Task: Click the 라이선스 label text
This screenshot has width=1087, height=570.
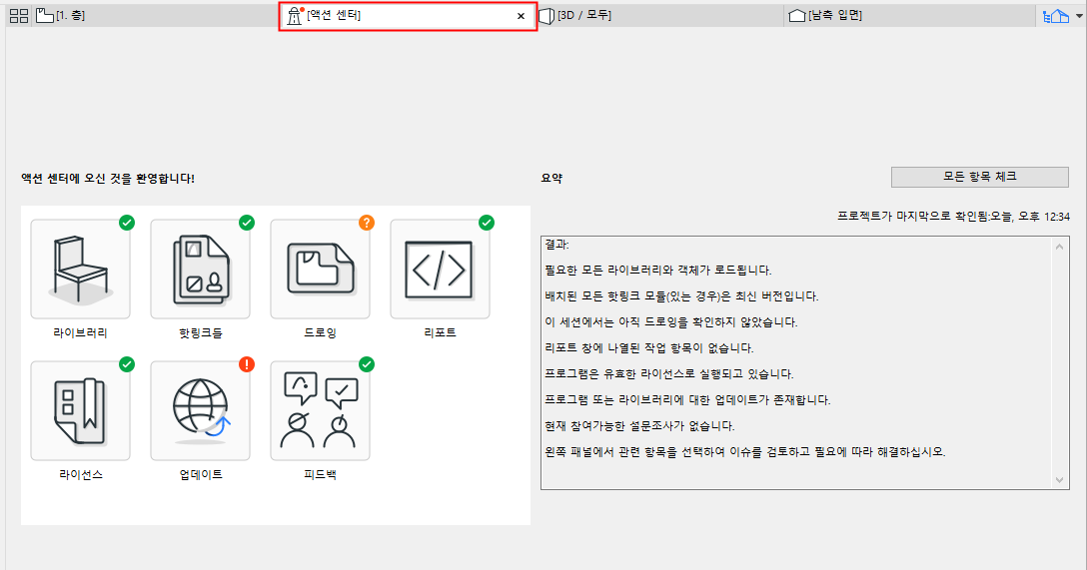Action: tap(81, 474)
